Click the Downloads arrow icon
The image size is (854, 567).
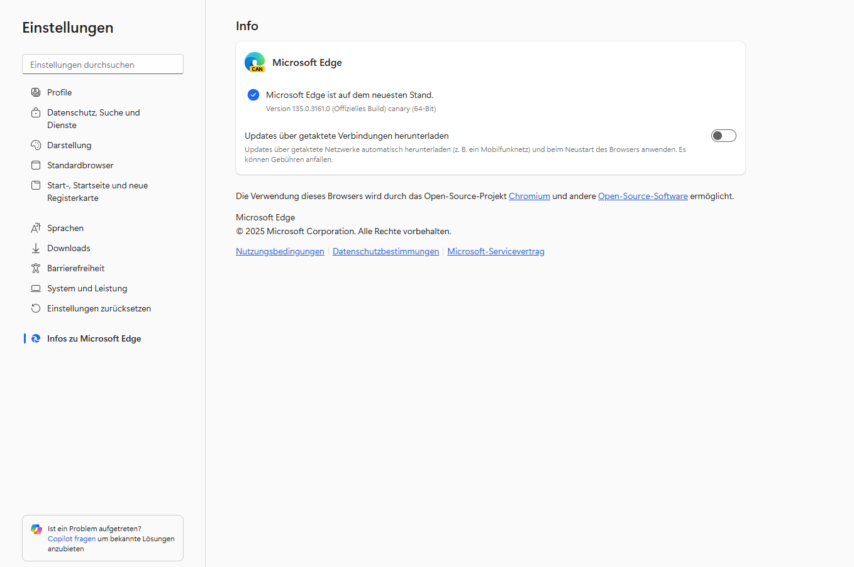point(36,248)
